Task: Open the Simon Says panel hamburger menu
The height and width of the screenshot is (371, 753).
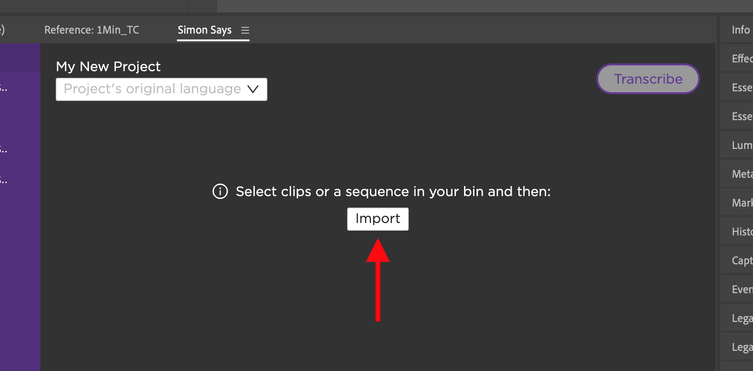Action: 245,30
